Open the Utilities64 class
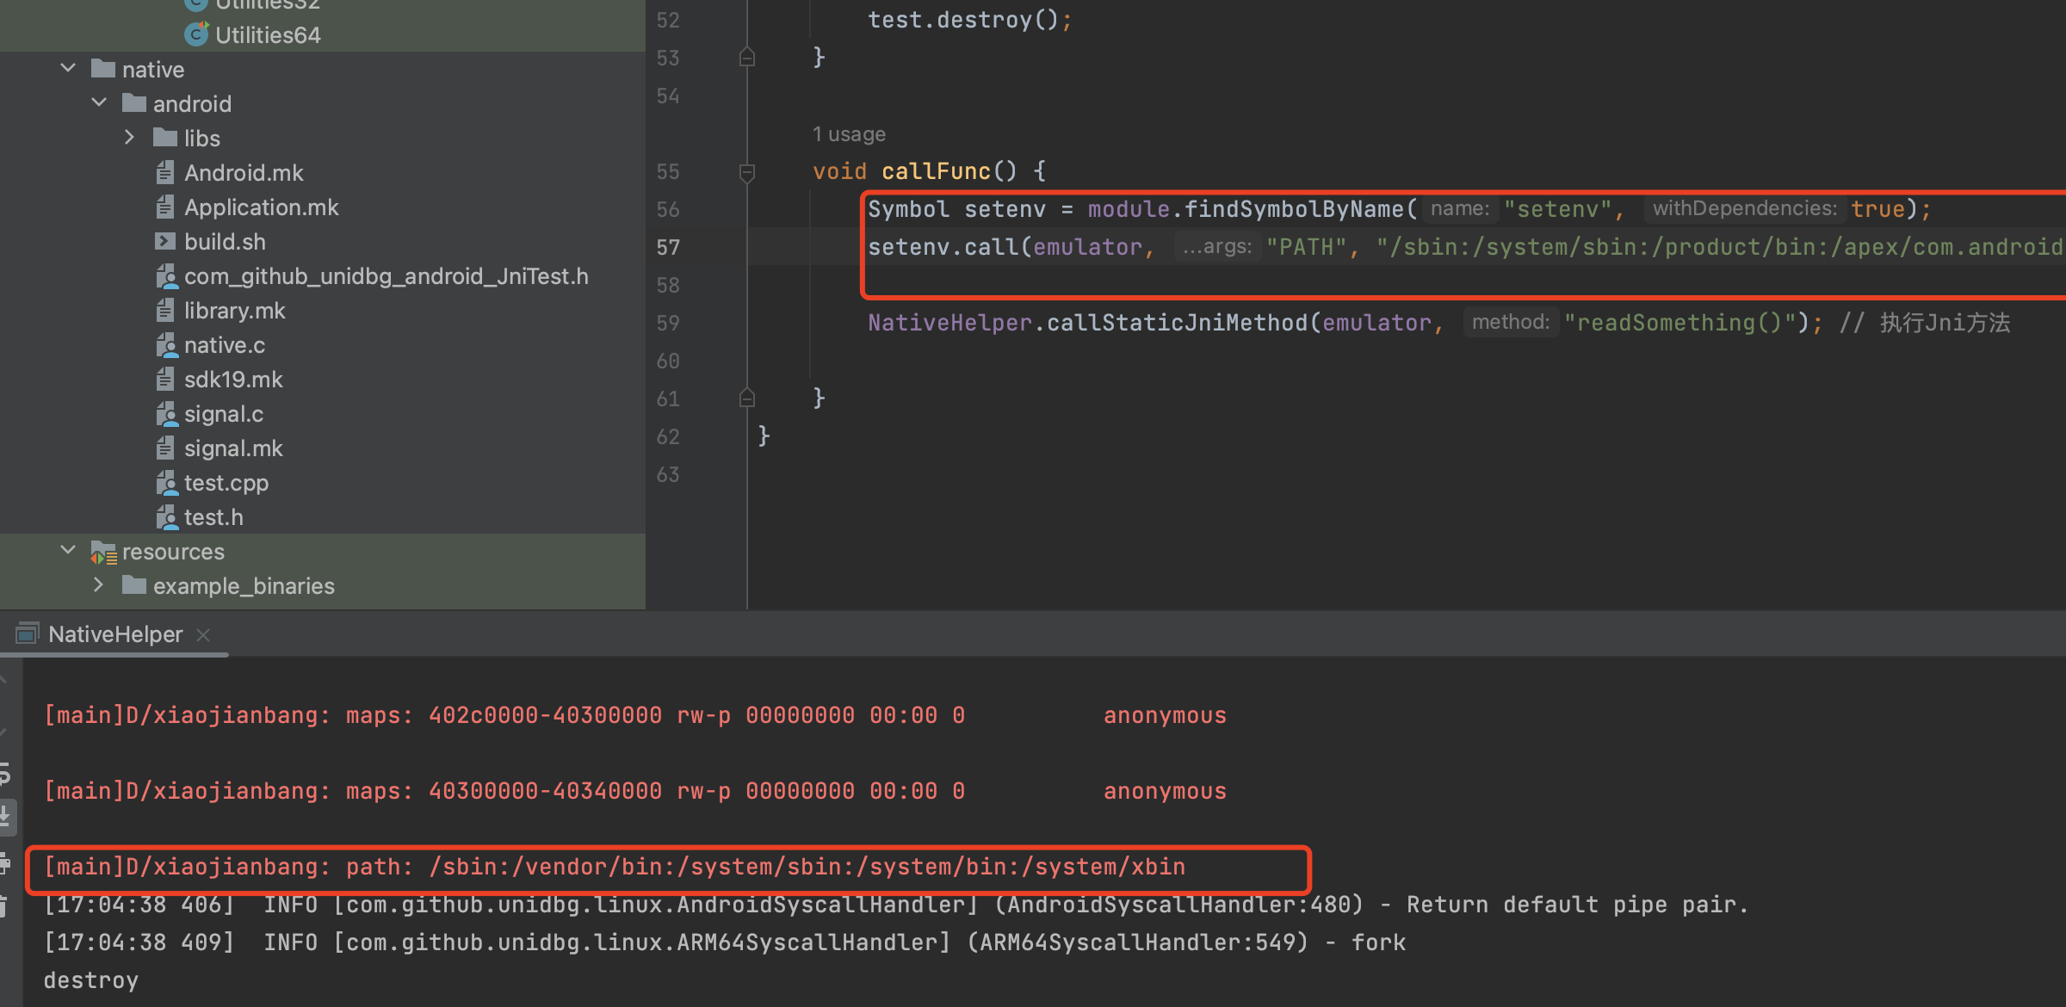This screenshot has height=1007, width=2066. point(267,35)
